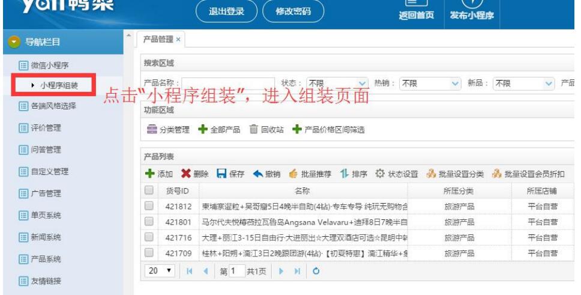Select 小程序组装 in the sidebar
This screenshot has width=581, height=295.
(x=58, y=85)
